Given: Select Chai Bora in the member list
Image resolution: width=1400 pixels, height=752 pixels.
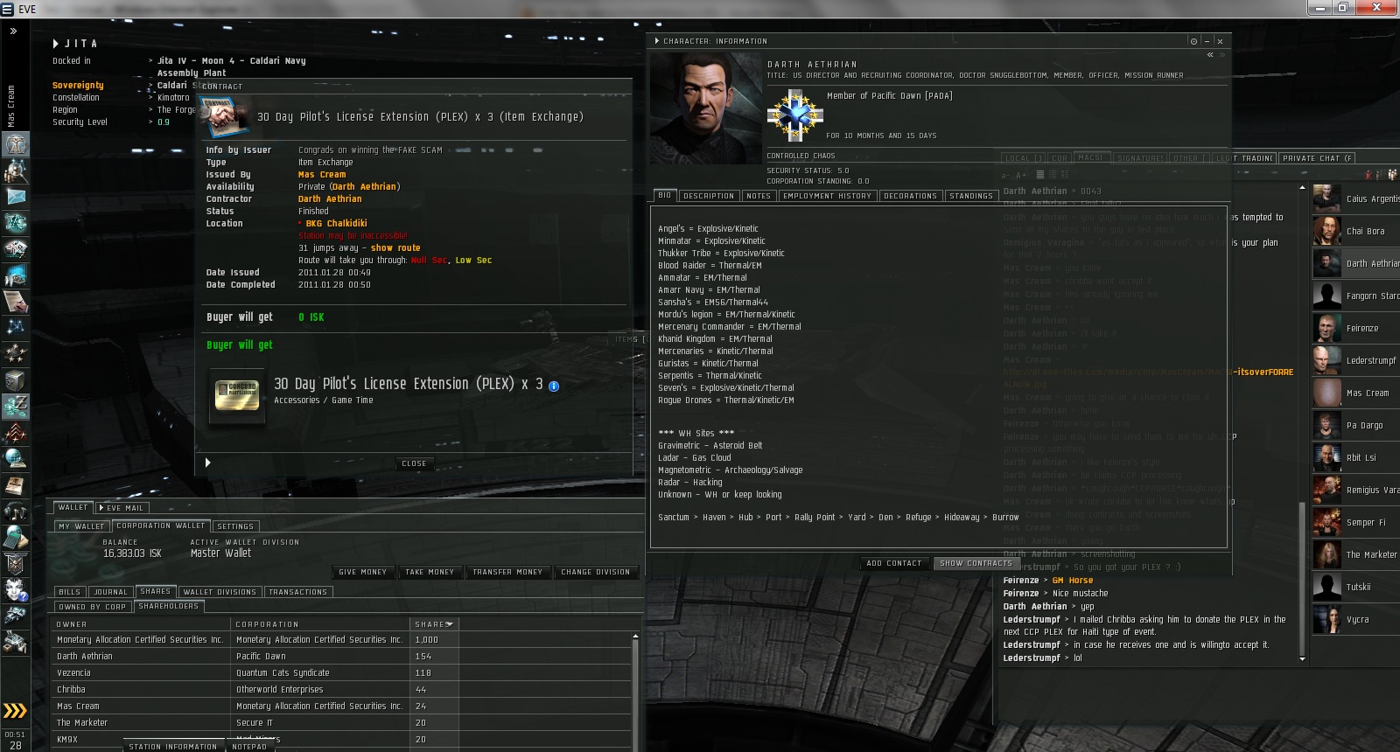Looking at the screenshot, I should click(1356, 231).
